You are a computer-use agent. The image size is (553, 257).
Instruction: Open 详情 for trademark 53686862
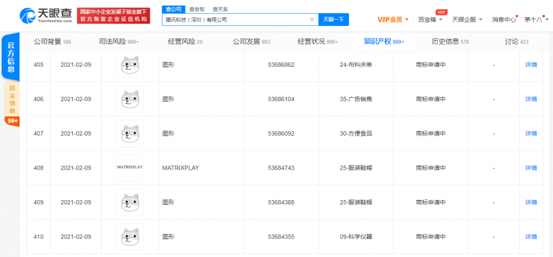tap(531, 65)
